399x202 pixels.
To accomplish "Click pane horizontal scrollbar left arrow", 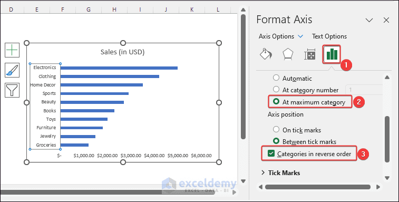I will point(260,187).
